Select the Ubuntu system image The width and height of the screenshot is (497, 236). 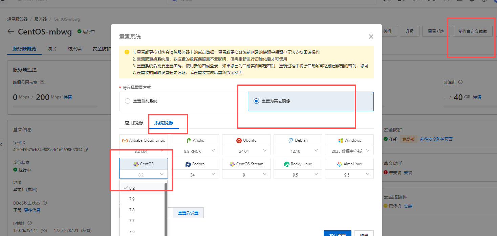[246, 140]
